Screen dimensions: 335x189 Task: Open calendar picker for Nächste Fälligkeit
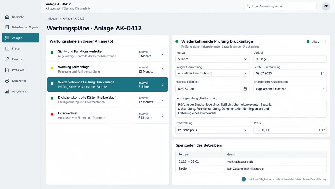pos(245,89)
